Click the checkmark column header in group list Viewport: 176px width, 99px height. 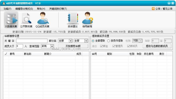tap(6, 54)
